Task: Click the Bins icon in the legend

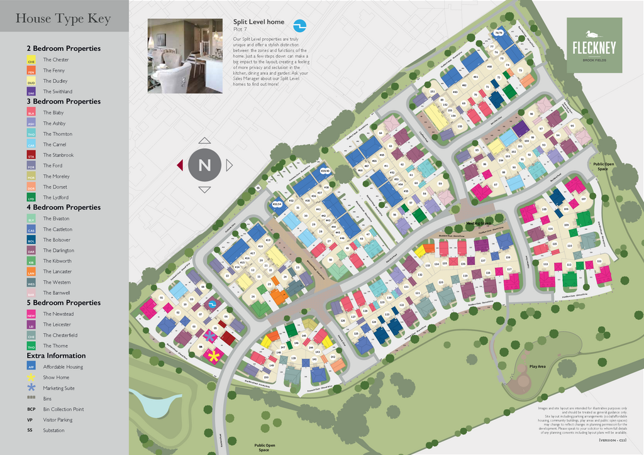Action: (31, 398)
